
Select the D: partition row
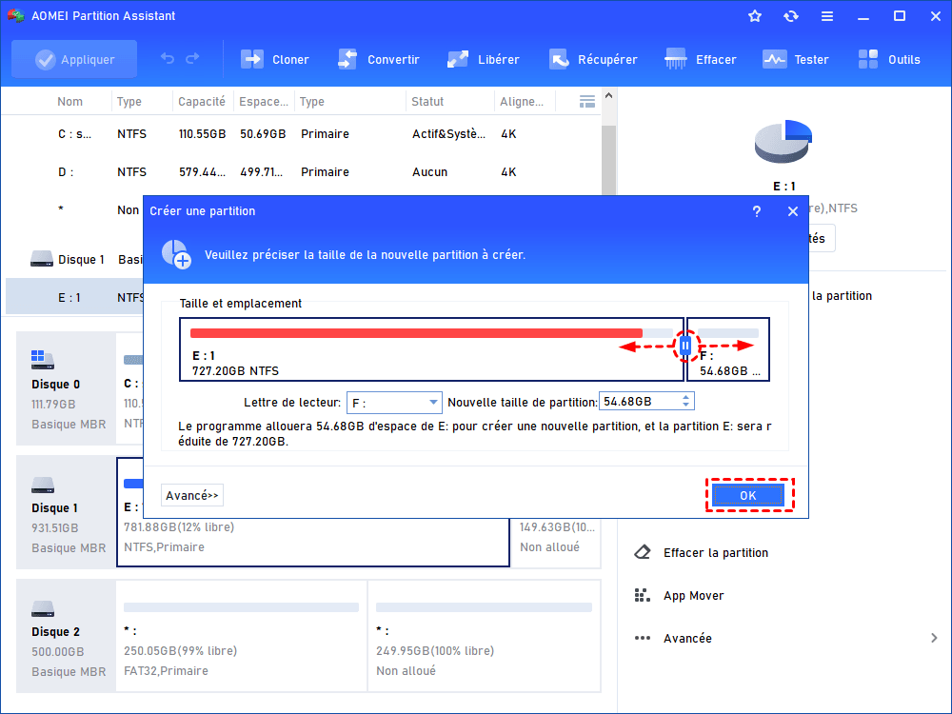[301, 171]
